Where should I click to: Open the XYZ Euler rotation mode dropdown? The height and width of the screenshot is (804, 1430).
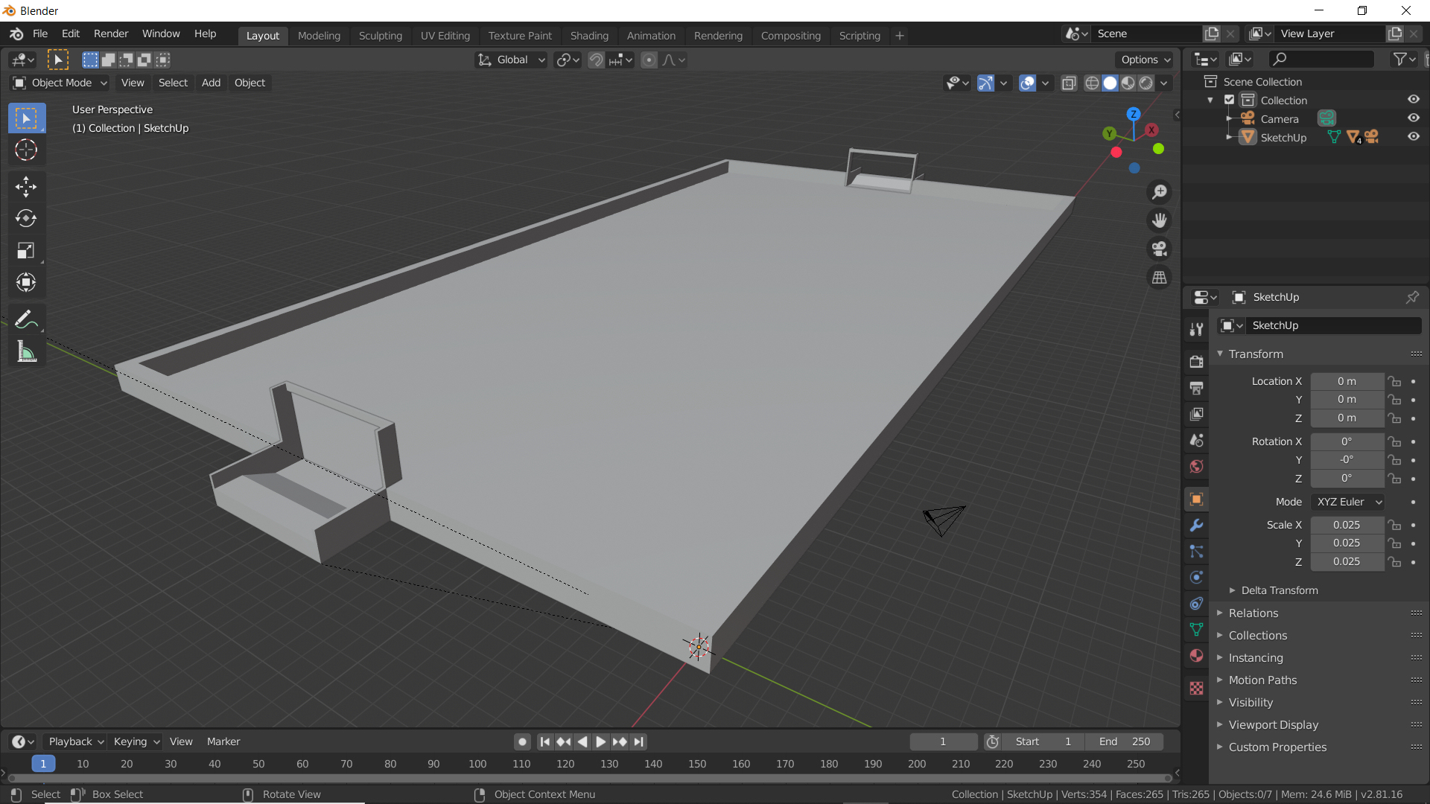pyautogui.click(x=1347, y=502)
